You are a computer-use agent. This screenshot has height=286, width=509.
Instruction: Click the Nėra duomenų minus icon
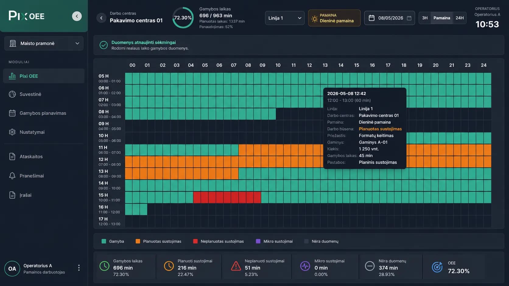pyautogui.click(x=370, y=266)
